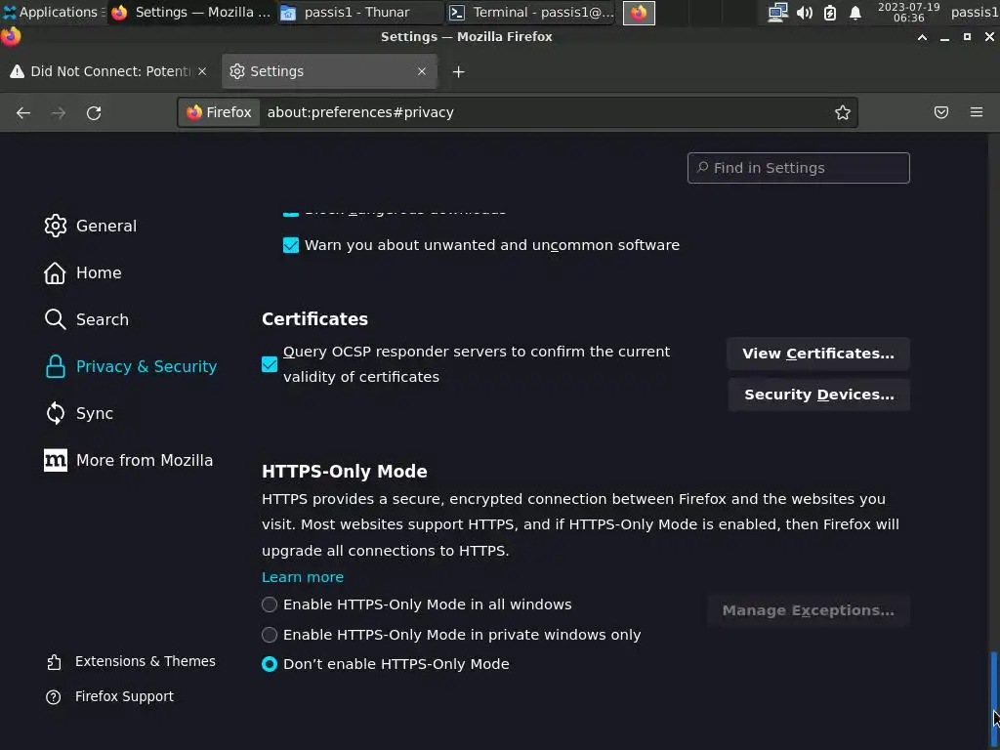The width and height of the screenshot is (1000, 750).
Task: Open the notification bell in the top panel
Action: (855, 13)
